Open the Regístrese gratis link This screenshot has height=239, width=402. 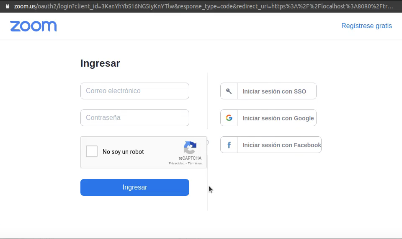[x=366, y=26]
